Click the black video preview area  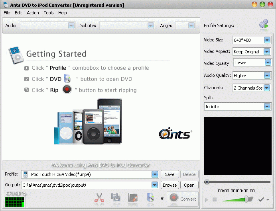pos(238,146)
